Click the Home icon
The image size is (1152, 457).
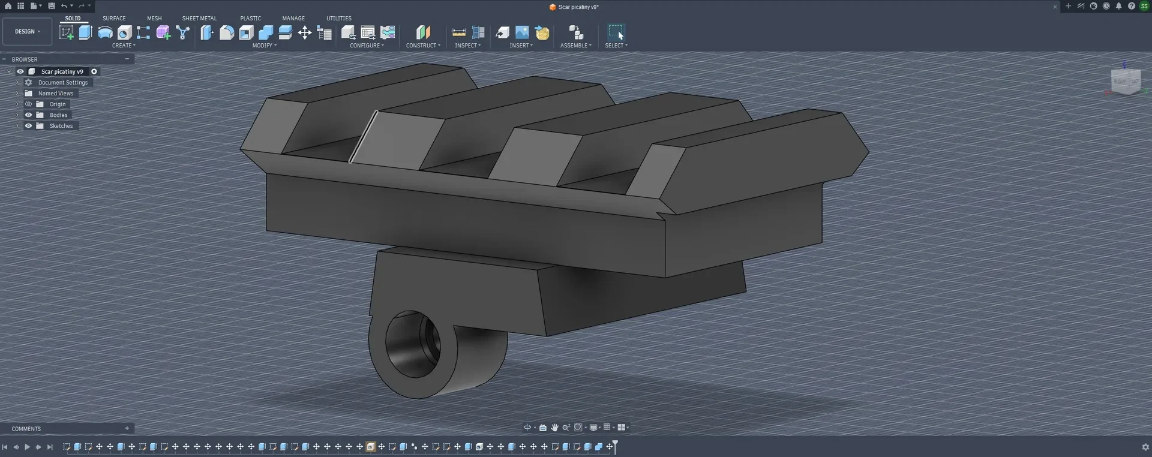click(8, 6)
